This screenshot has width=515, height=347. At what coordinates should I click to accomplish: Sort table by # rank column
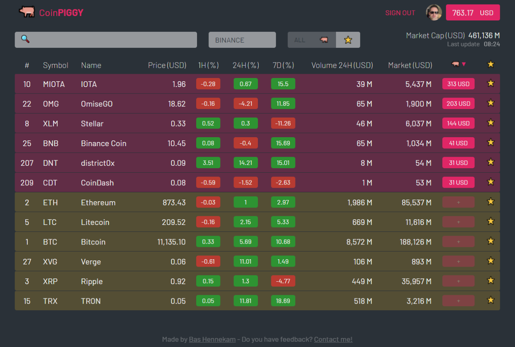(27, 65)
